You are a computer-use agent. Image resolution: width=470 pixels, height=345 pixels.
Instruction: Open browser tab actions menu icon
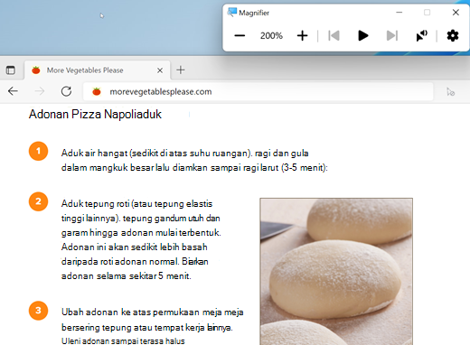pyautogui.click(x=11, y=70)
